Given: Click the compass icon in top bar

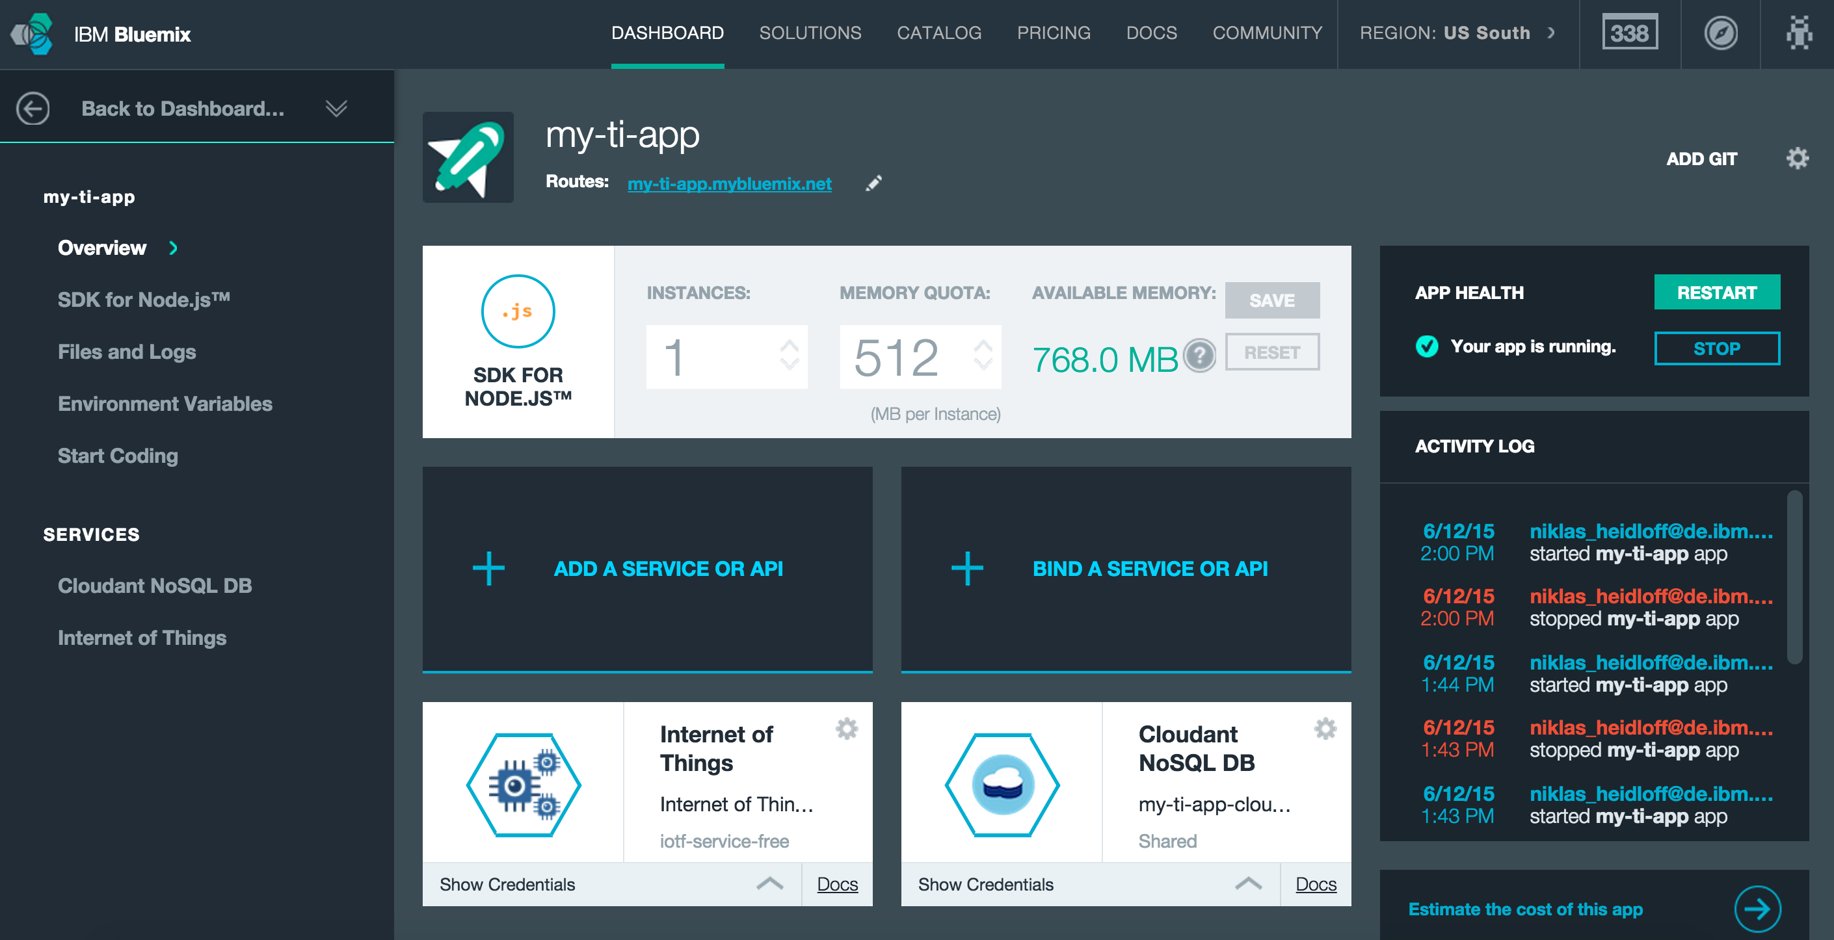Looking at the screenshot, I should 1720,33.
